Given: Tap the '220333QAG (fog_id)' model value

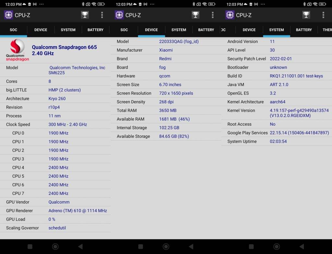Looking at the screenshot, I should [x=179, y=42].
